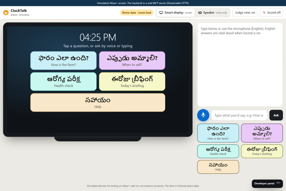Image resolution: width=286 pixels, height=191 pixels.
Task: Click the muted sound icon
Action: pyautogui.click(x=264, y=12)
